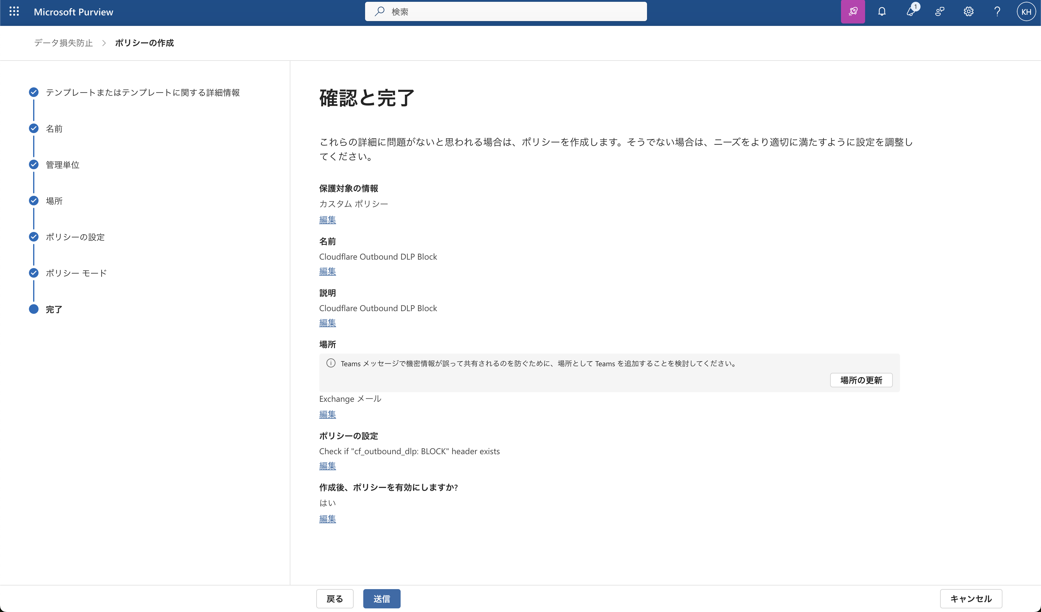Screen dimensions: 1041x612
Task: Click the データ損失防止 breadcrumb link
Action: [x=63, y=43]
